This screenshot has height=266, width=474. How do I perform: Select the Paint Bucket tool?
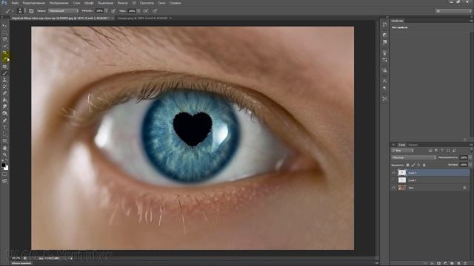click(4, 100)
